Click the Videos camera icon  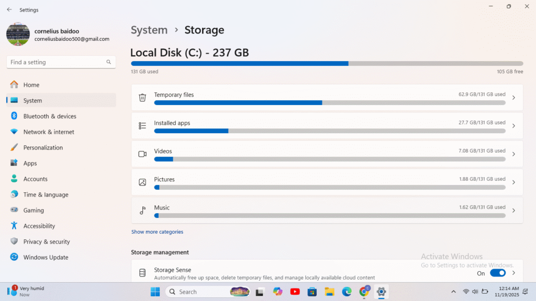click(142, 154)
